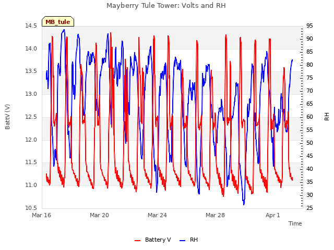
Task: Click the RH legend label
Action: 194,240
